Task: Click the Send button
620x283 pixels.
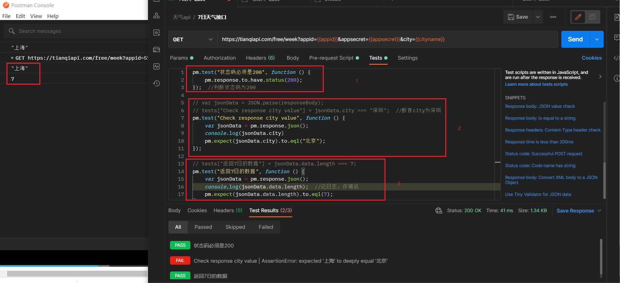Action: click(576, 39)
